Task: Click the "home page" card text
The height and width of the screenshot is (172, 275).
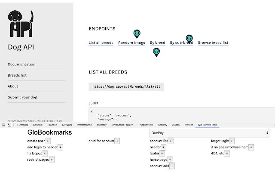Action: [159, 160]
